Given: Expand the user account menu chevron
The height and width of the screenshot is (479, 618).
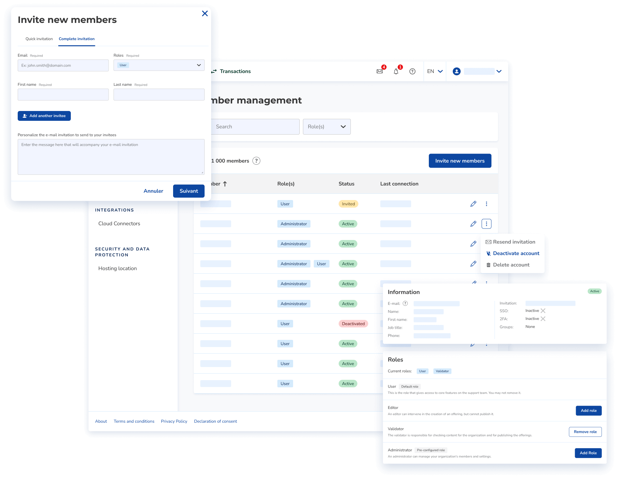Looking at the screenshot, I should tap(499, 71).
